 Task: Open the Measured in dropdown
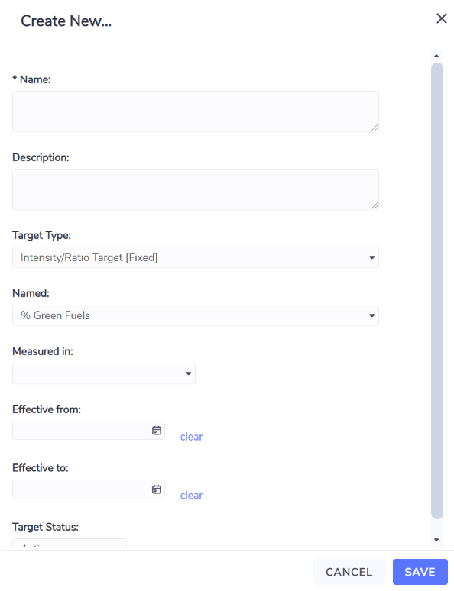[x=104, y=373]
